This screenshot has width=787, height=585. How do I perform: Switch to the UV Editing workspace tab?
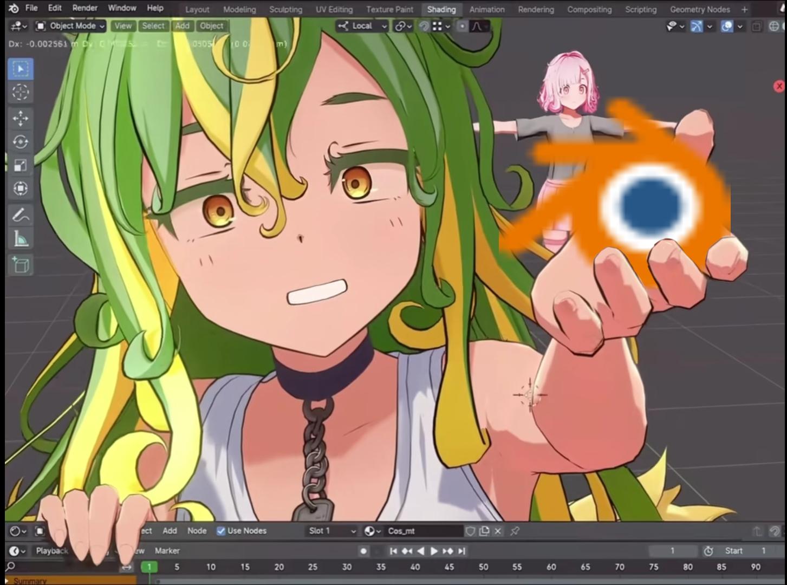point(334,9)
